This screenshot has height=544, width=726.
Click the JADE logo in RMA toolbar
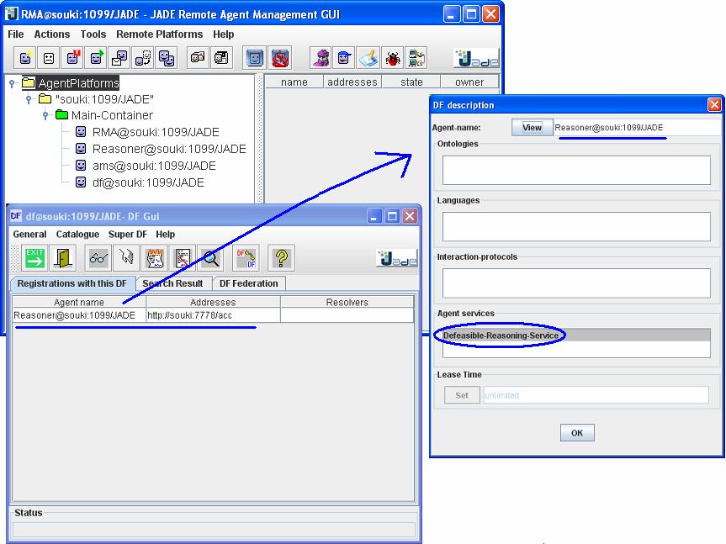[477, 58]
